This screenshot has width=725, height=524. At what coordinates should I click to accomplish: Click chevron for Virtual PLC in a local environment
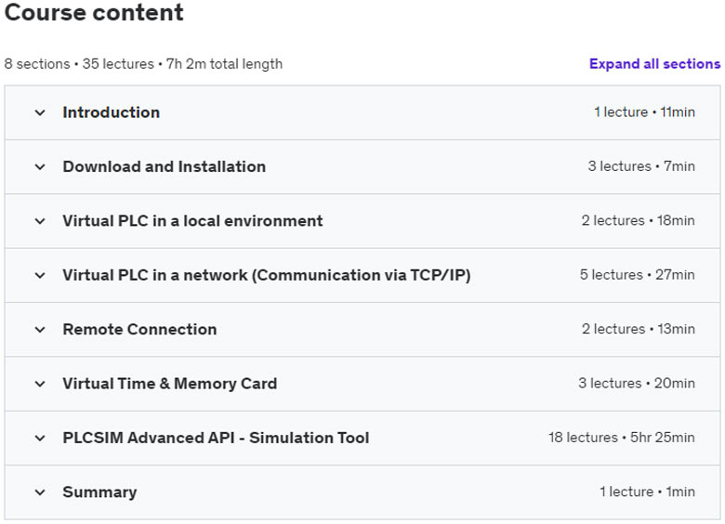(x=39, y=221)
